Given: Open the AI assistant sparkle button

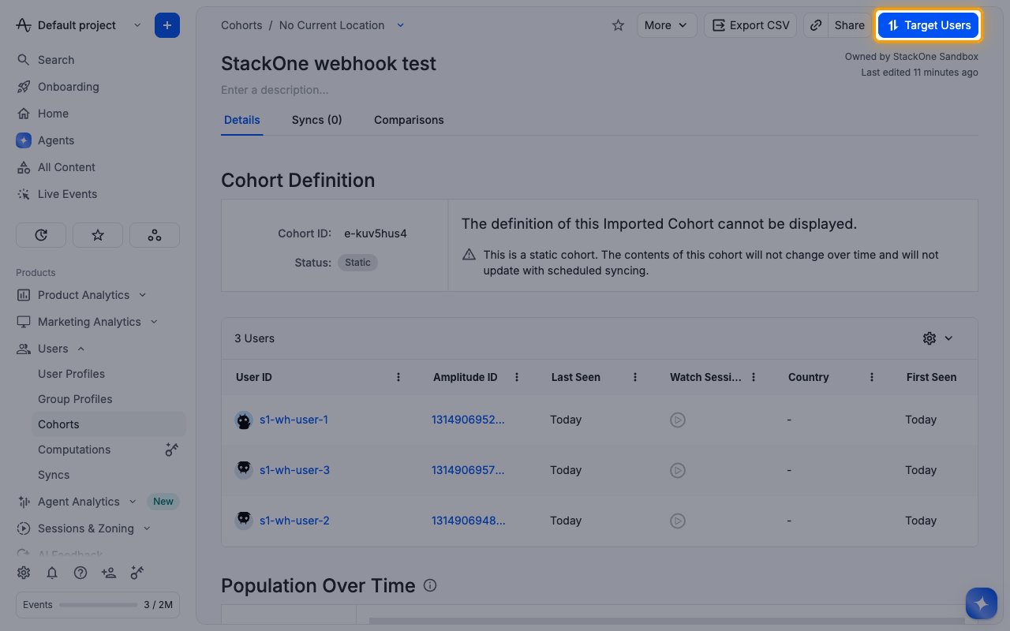Looking at the screenshot, I should (x=982, y=604).
